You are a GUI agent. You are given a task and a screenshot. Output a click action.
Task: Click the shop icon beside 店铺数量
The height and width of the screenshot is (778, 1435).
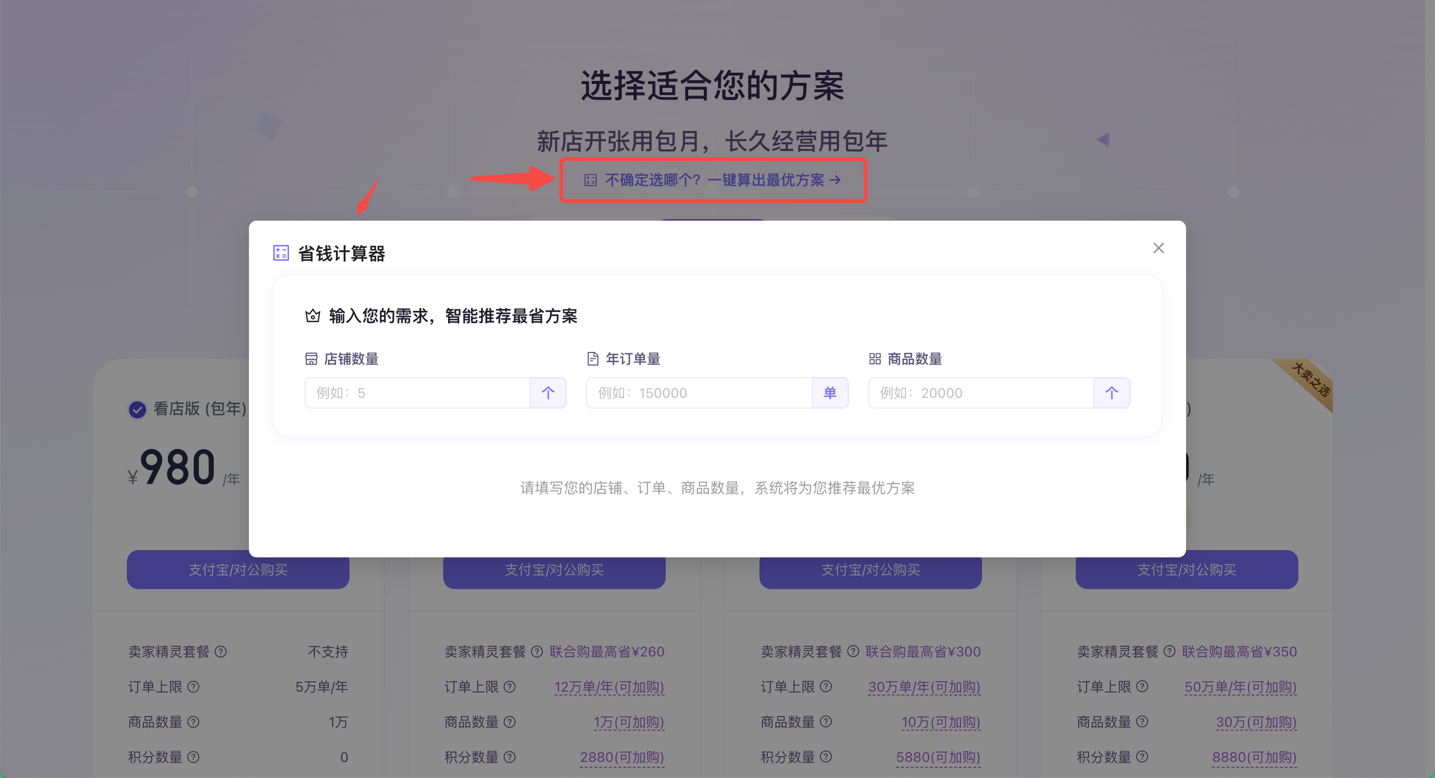[311, 359]
